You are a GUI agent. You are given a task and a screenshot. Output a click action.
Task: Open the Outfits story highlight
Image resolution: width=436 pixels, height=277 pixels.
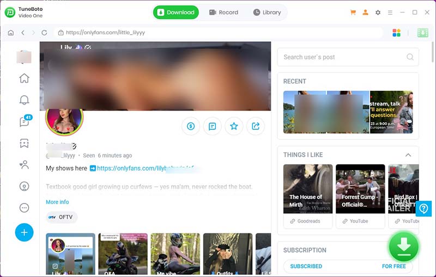[228, 254]
